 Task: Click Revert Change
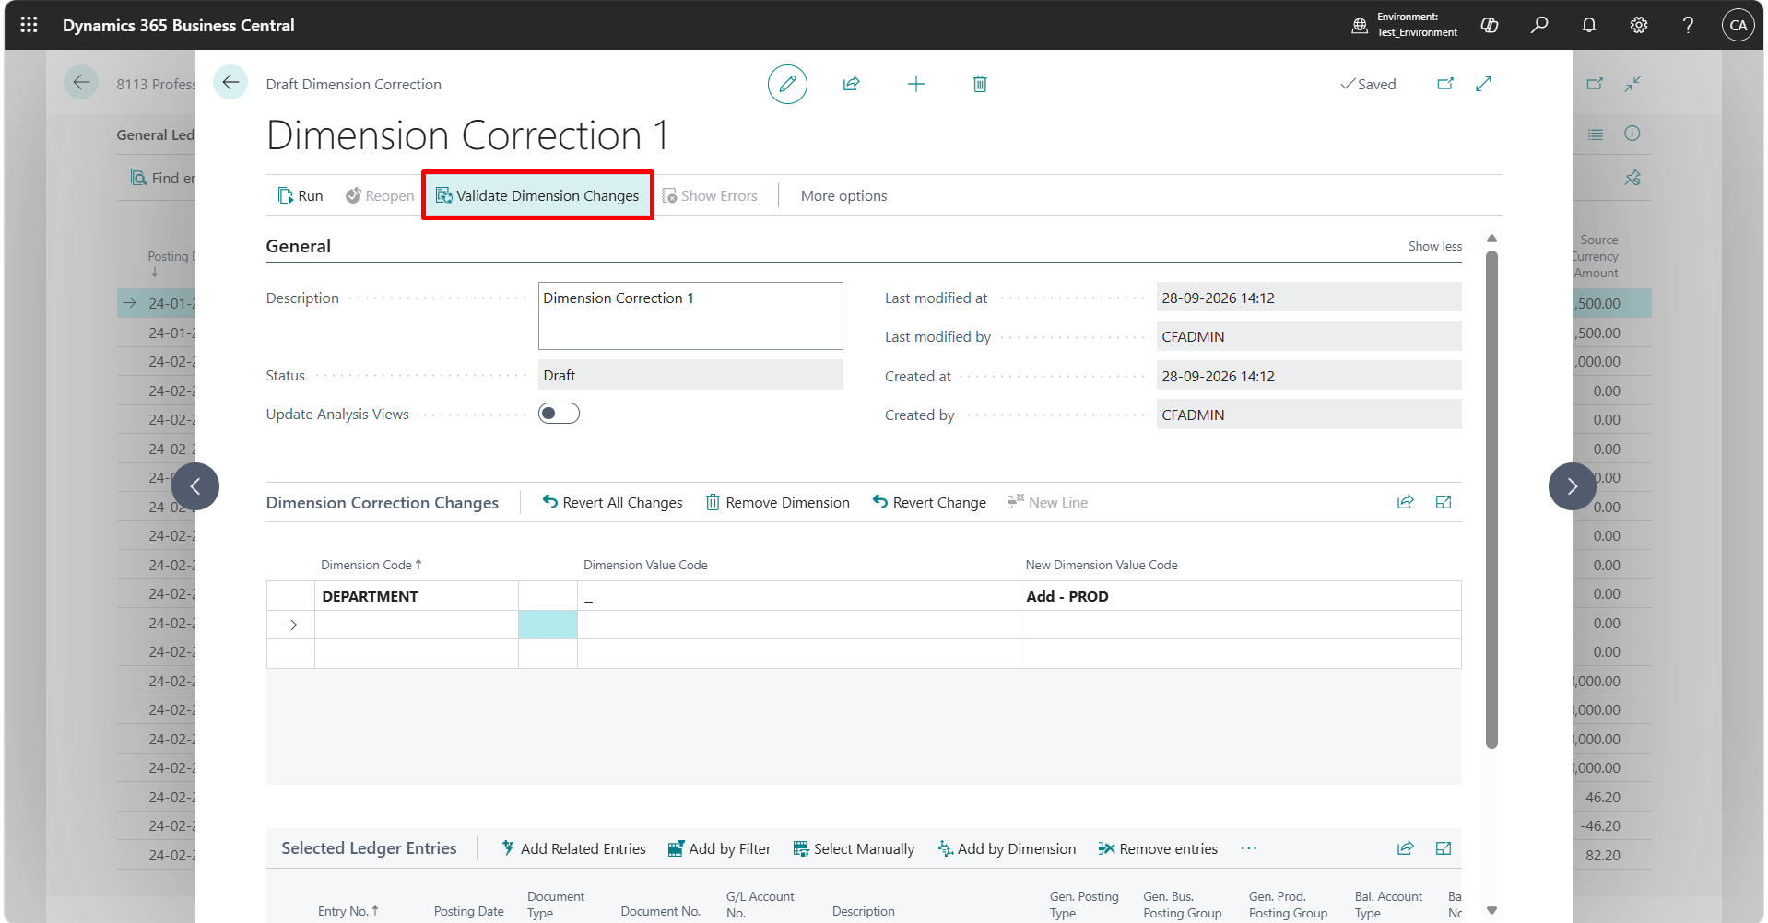(x=929, y=502)
